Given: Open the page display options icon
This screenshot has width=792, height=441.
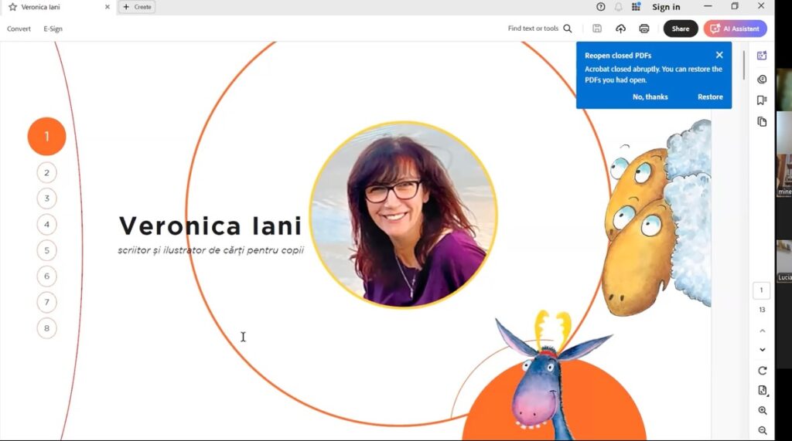Looking at the screenshot, I should coord(763,391).
